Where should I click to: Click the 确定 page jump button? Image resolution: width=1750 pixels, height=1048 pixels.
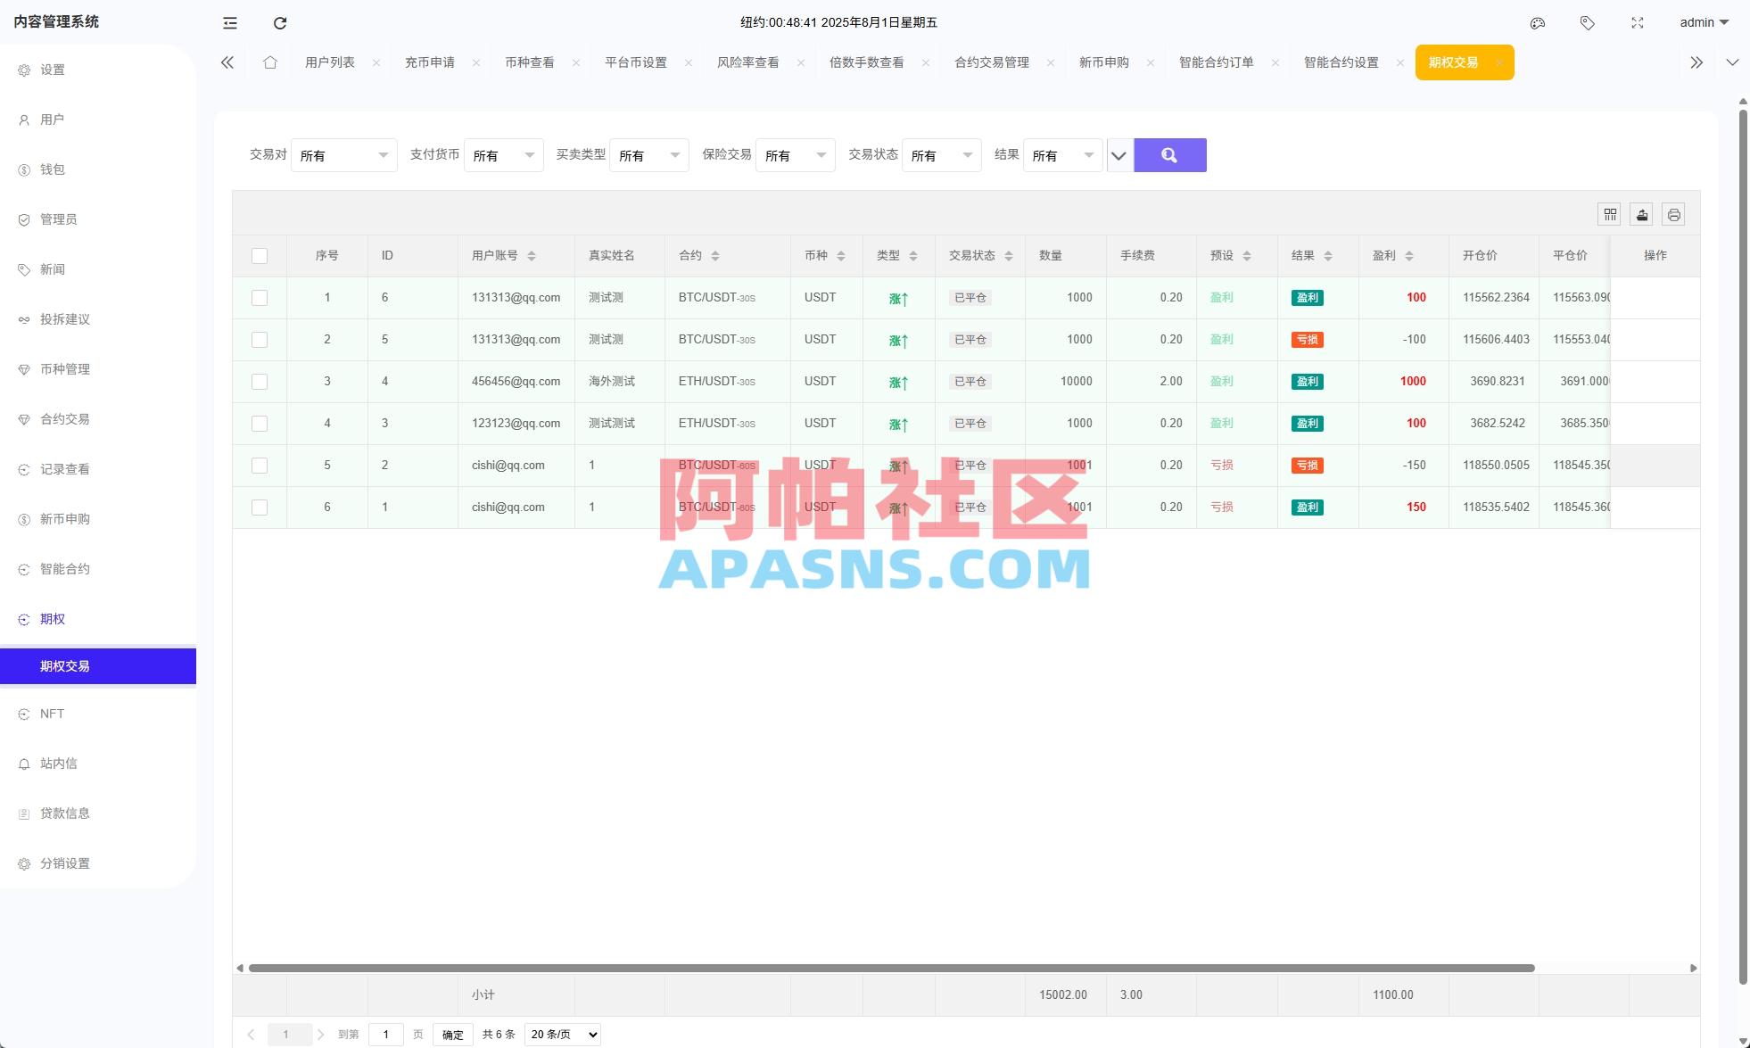click(453, 1035)
